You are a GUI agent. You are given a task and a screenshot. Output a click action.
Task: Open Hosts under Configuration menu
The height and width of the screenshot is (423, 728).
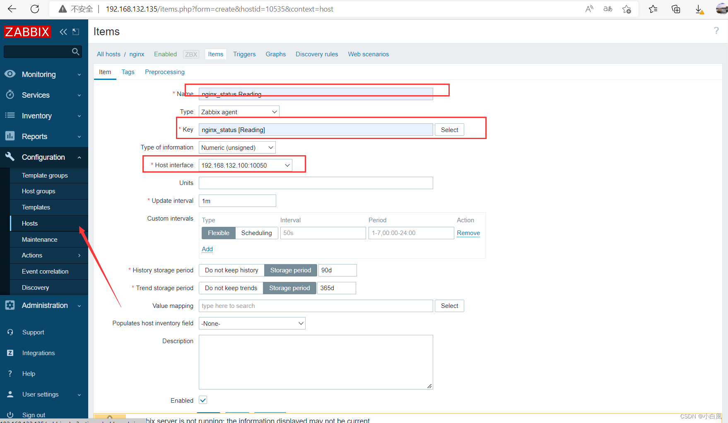point(49,224)
